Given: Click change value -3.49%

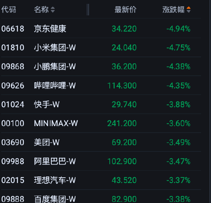Looking at the screenshot, I should [x=178, y=142].
